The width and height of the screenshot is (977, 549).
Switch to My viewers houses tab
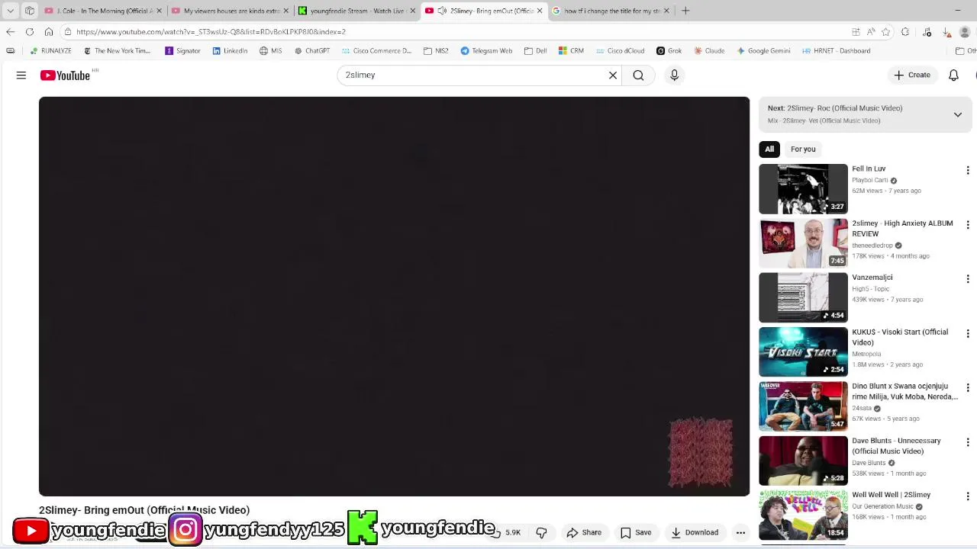(230, 11)
